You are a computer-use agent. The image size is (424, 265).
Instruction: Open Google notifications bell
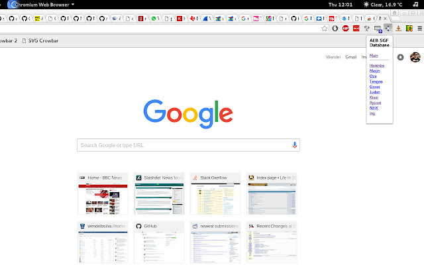pos(400,58)
